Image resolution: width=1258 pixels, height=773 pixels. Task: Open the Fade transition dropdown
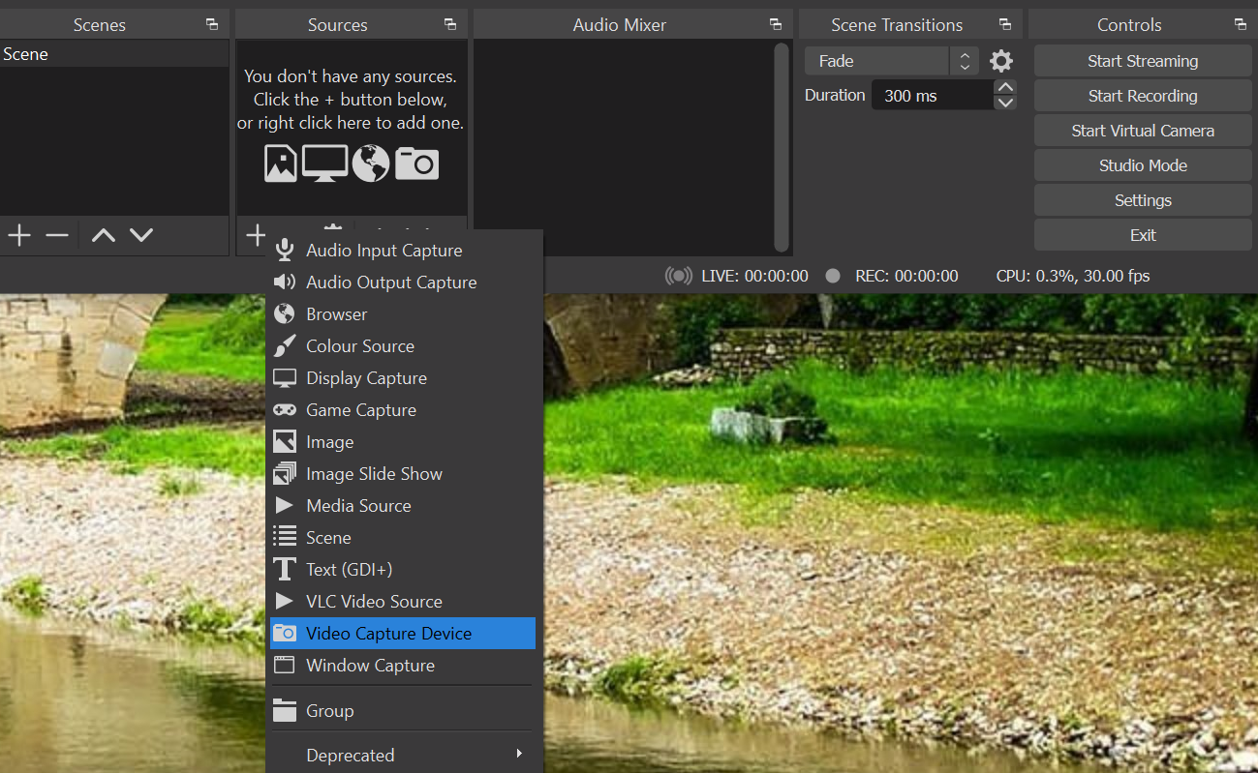tap(891, 62)
